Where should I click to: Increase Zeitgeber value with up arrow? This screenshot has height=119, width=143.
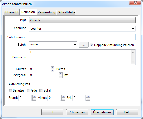(61, 74)
